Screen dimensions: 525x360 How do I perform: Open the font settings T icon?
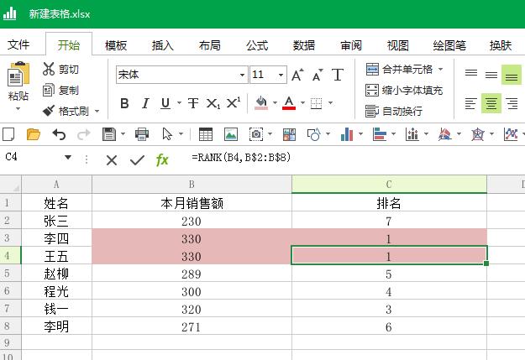click(x=338, y=75)
